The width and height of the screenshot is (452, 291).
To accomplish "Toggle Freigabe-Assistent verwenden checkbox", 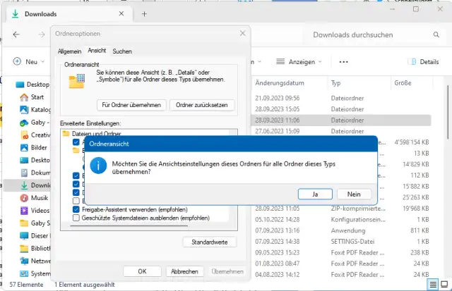I will [76, 209].
